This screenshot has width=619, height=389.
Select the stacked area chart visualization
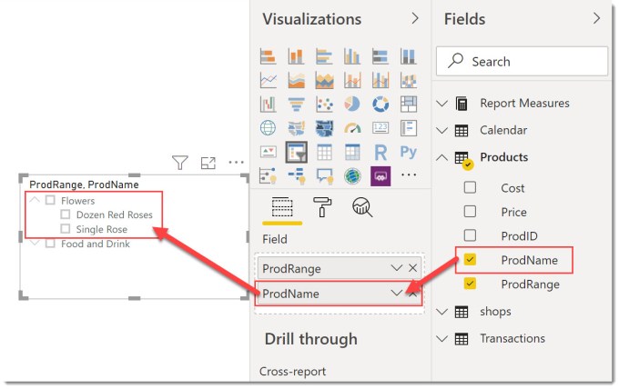point(324,80)
